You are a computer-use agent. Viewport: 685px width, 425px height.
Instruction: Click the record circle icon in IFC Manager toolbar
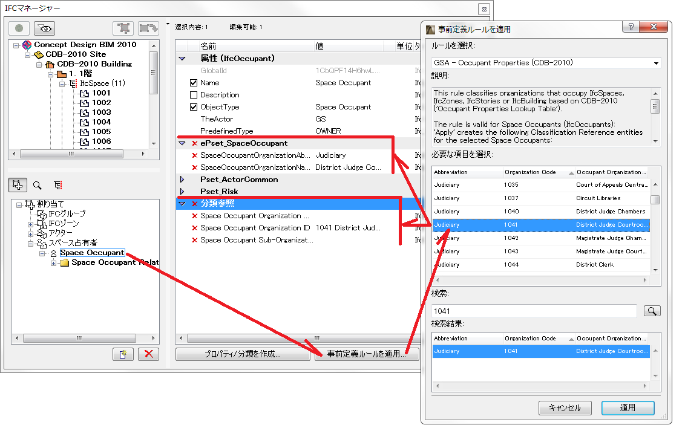click(x=19, y=28)
